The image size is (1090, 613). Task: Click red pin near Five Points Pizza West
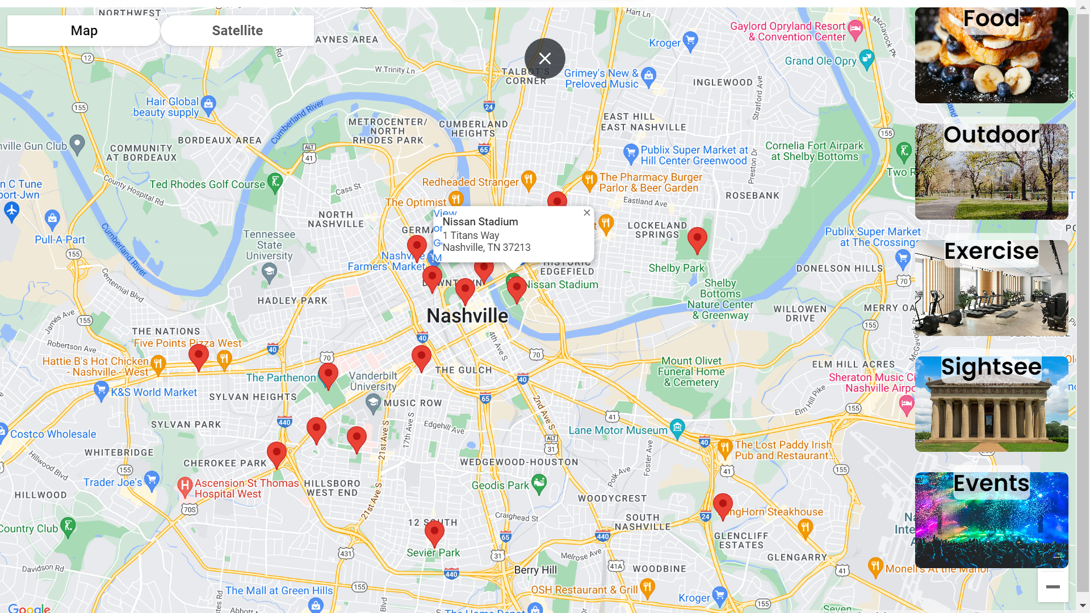[199, 356]
